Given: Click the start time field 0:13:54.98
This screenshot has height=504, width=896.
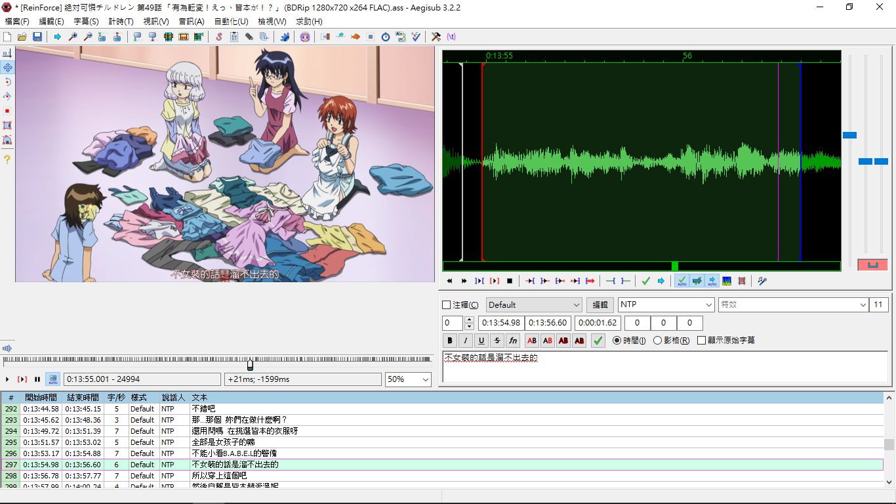Looking at the screenshot, I should pyautogui.click(x=501, y=323).
